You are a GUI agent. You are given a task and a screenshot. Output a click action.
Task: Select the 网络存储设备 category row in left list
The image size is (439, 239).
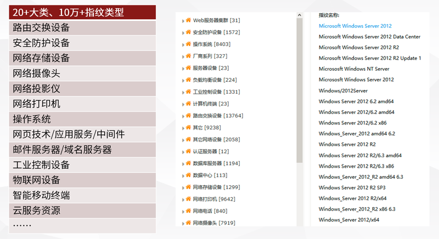tap(82, 58)
